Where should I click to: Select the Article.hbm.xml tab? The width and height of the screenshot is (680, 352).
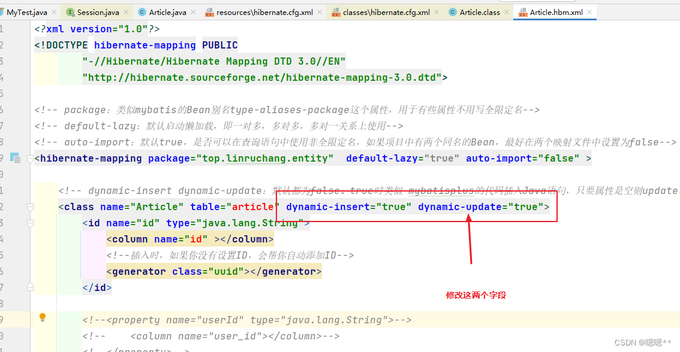point(556,12)
